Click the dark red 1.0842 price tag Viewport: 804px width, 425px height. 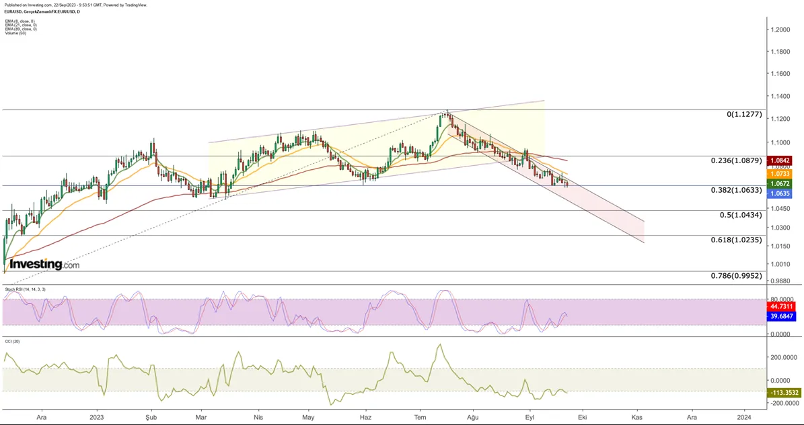[780, 160]
